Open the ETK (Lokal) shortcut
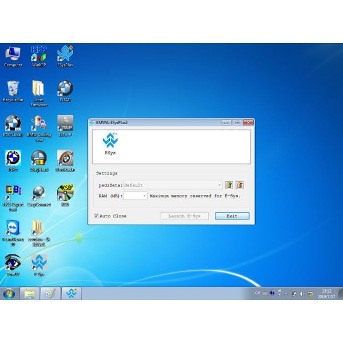The image size is (343, 343). tap(13, 126)
